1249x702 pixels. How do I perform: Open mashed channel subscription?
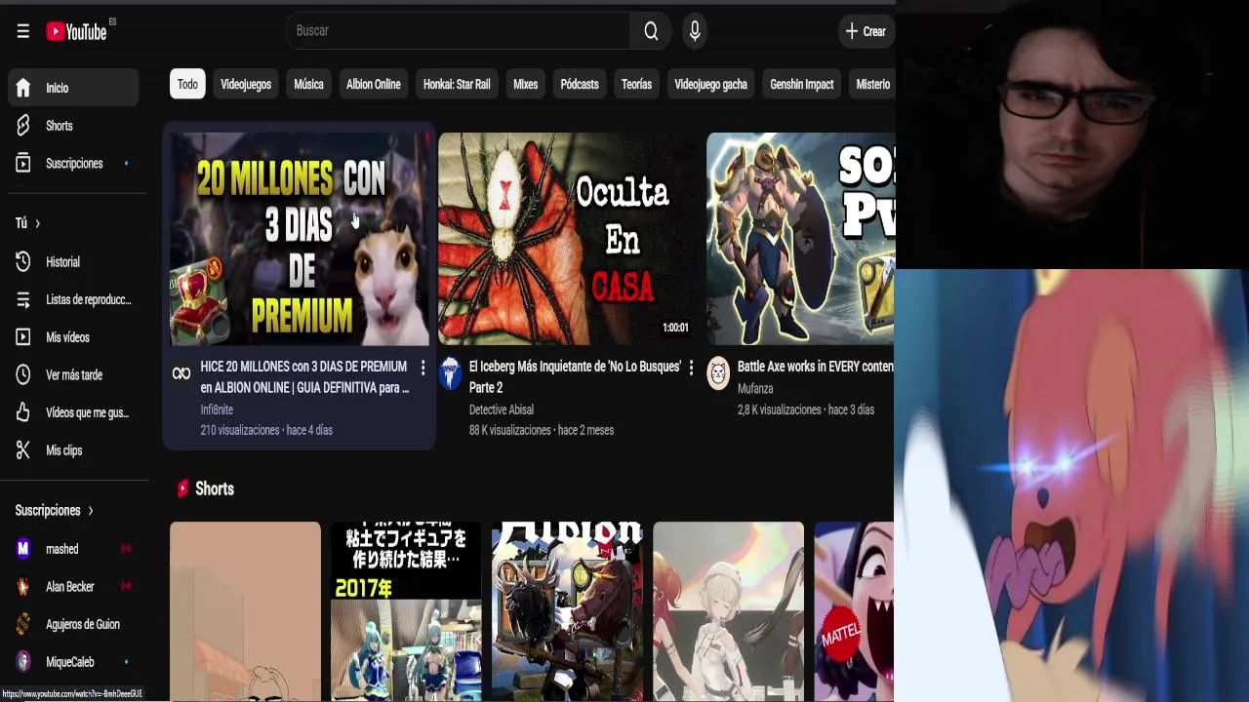click(x=74, y=549)
